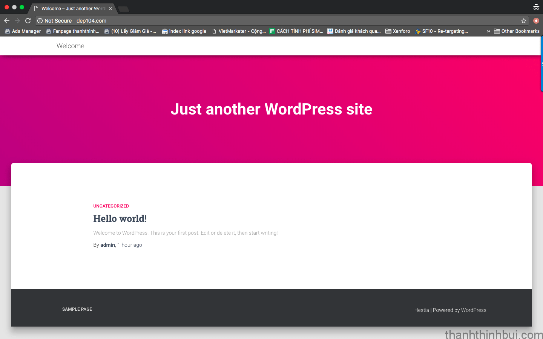Click the 1 hour ago timestamp
543x339 pixels.
pyautogui.click(x=130, y=245)
